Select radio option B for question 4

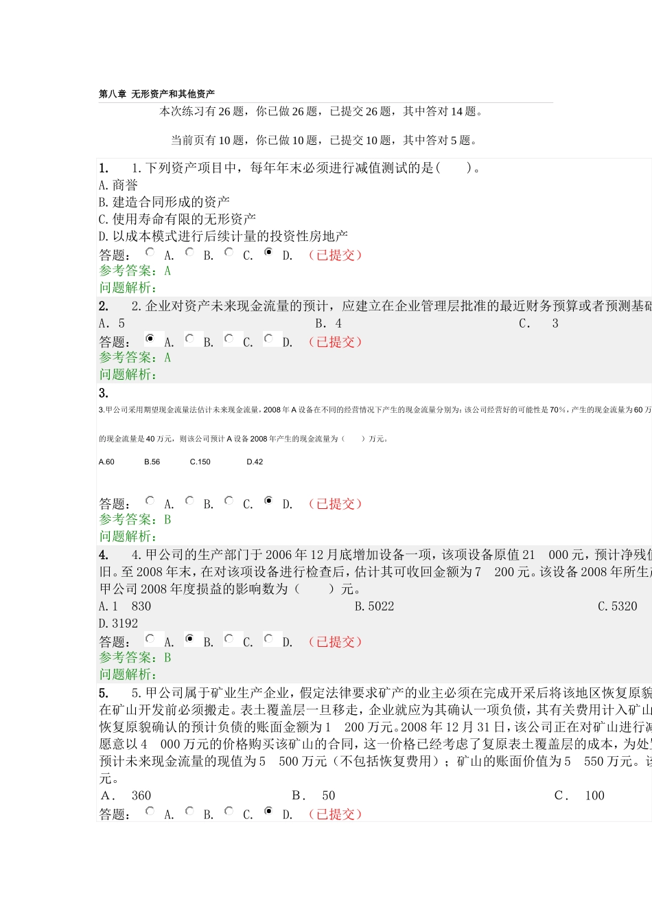190,639
